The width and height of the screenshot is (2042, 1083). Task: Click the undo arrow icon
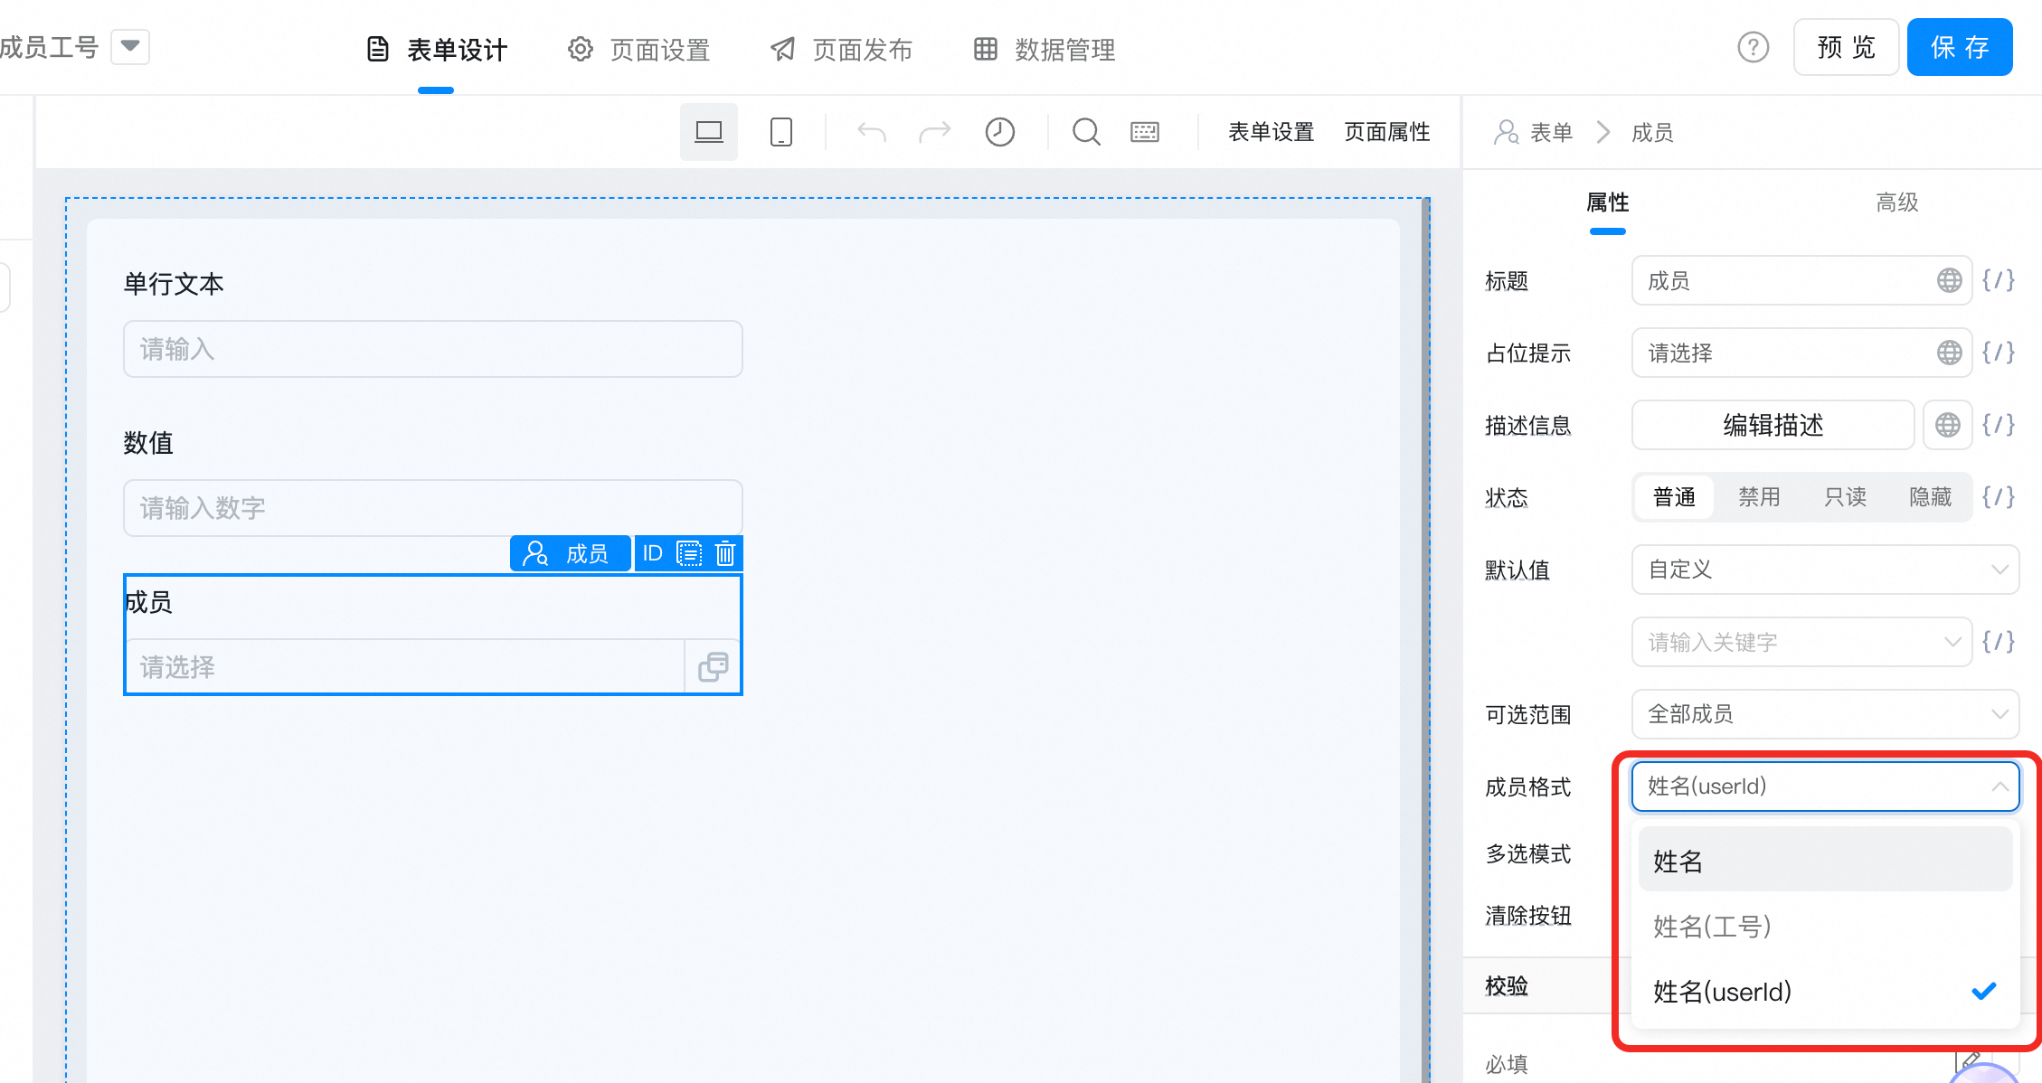(x=871, y=132)
